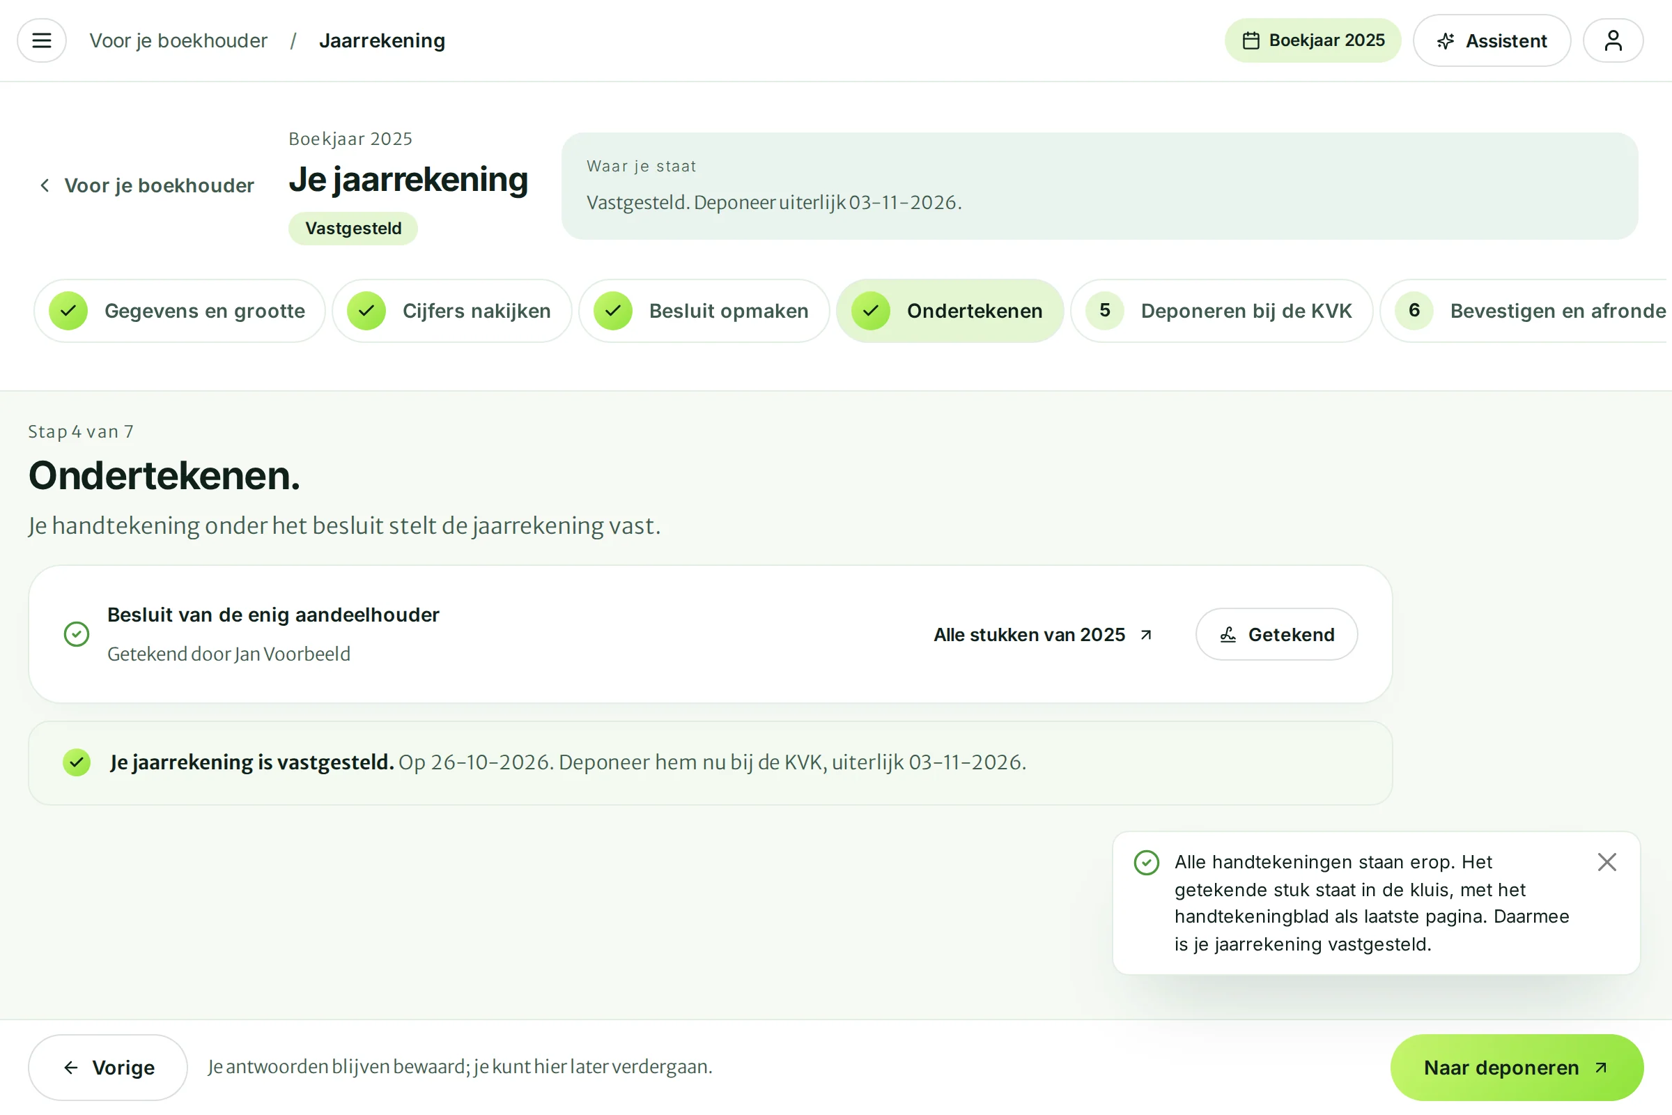Select the 'Ondertekenen' step
The height and width of the screenshot is (1115, 1672).
(x=950, y=311)
